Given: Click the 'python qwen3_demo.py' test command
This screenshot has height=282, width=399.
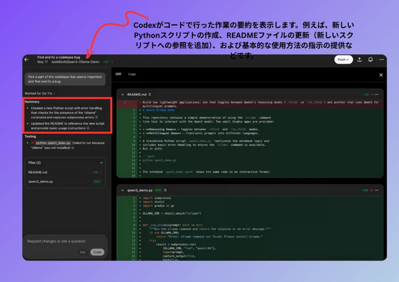Looking at the screenshot, I should tap(53, 143).
